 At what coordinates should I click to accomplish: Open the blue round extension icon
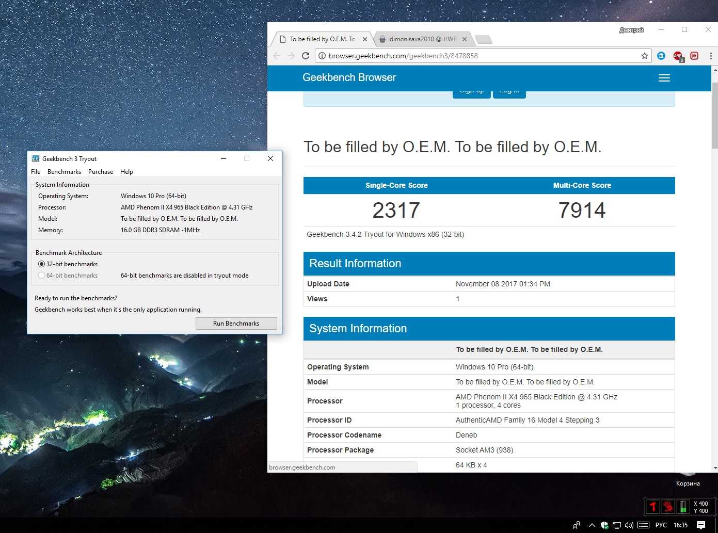661,56
